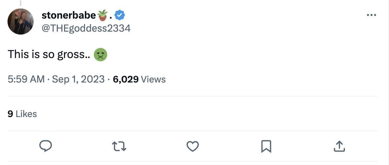Viewport: 389px width, 165px height.
Task: Repost this tweet with the arrows icon
Action: tap(119, 146)
